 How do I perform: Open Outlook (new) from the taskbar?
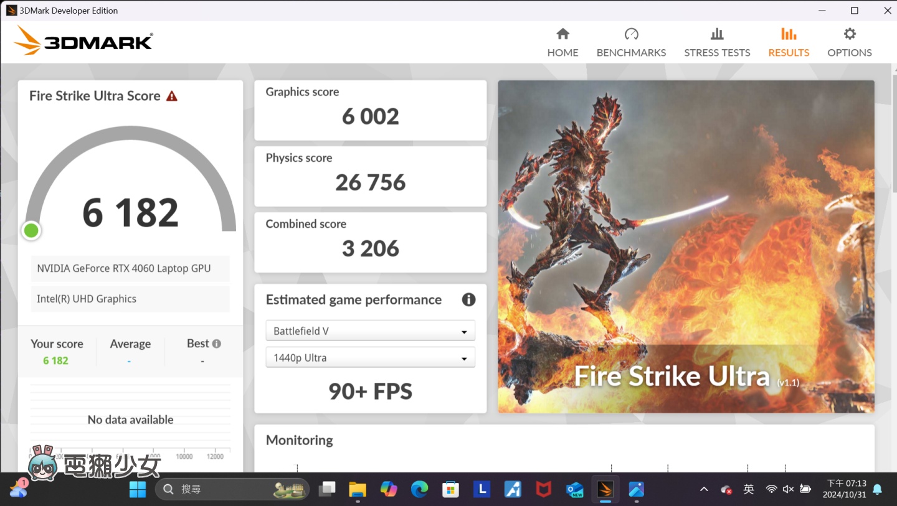[574, 490]
